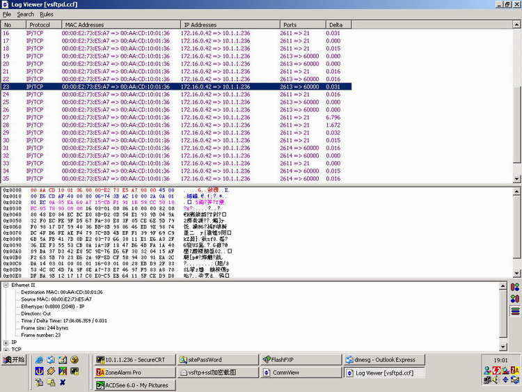Select packet number 27 row
This screenshot has height=392, width=522.
click(177, 117)
